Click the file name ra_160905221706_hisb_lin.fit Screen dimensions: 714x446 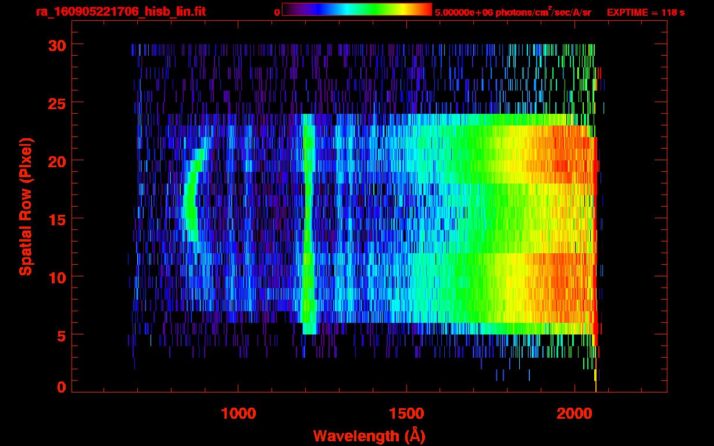(120, 12)
